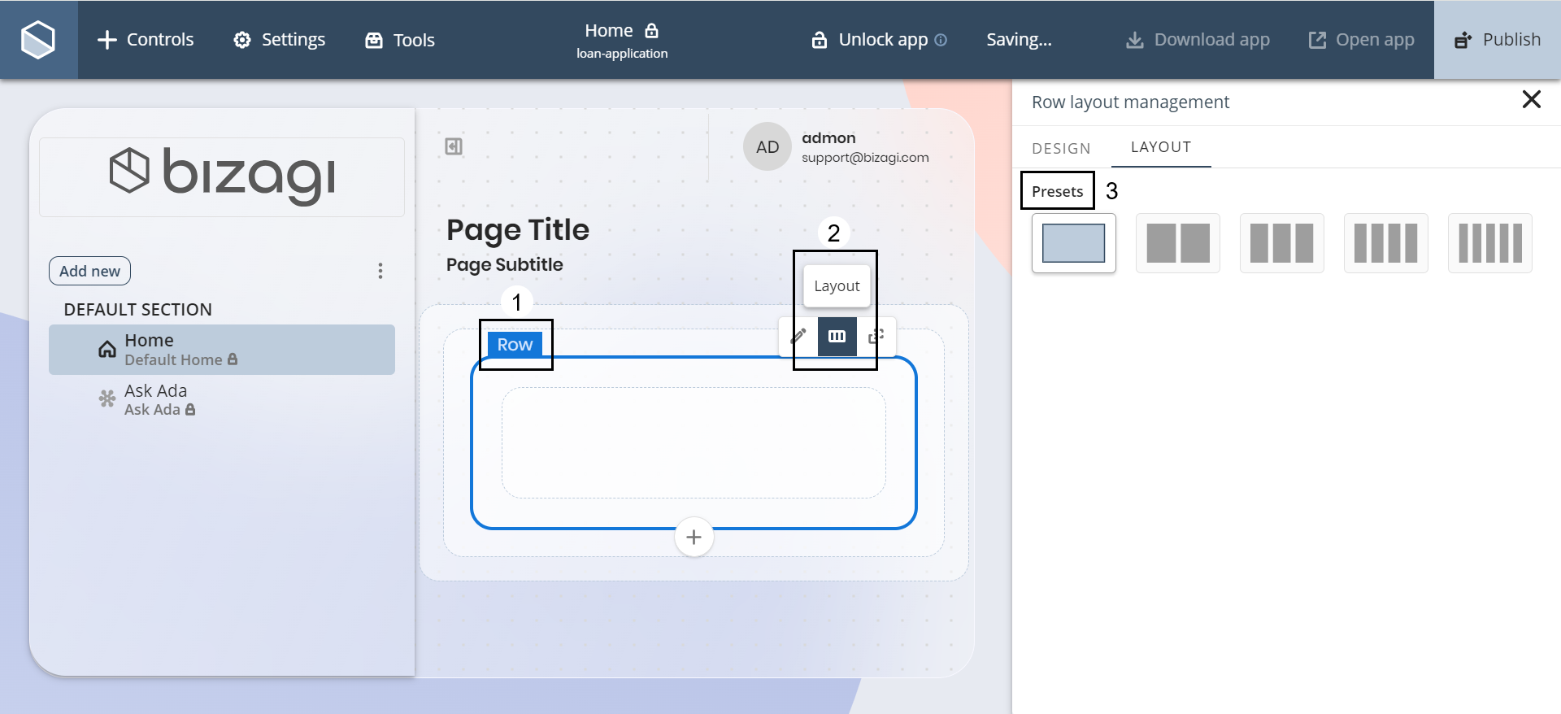This screenshot has width=1561, height=714.
Task: Click the bizagi logo in sidebar
Action: tap(222, 176)
